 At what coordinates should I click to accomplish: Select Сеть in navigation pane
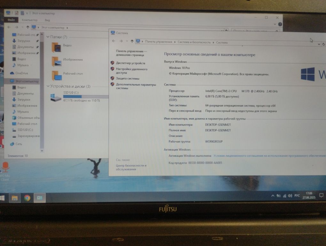[x=16, y=144]
